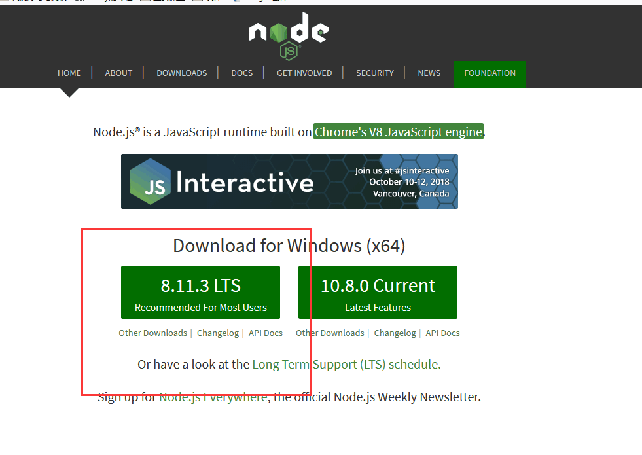Open Other Downloads under 8.11.3 LTS
Viewport: 642px width, 455px height.
tap(152, 333)
